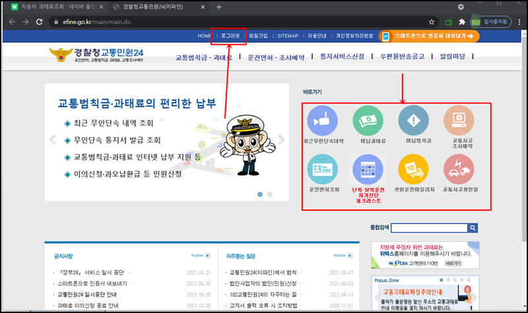This screenshot has width=528, height=313.
Task: Open FAQ 182교통민원24의 자주하는 질
Action: pos(266,295)
